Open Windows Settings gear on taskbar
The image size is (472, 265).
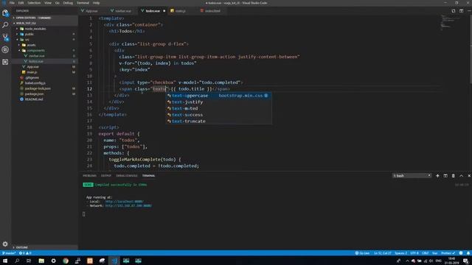point(53,261)
